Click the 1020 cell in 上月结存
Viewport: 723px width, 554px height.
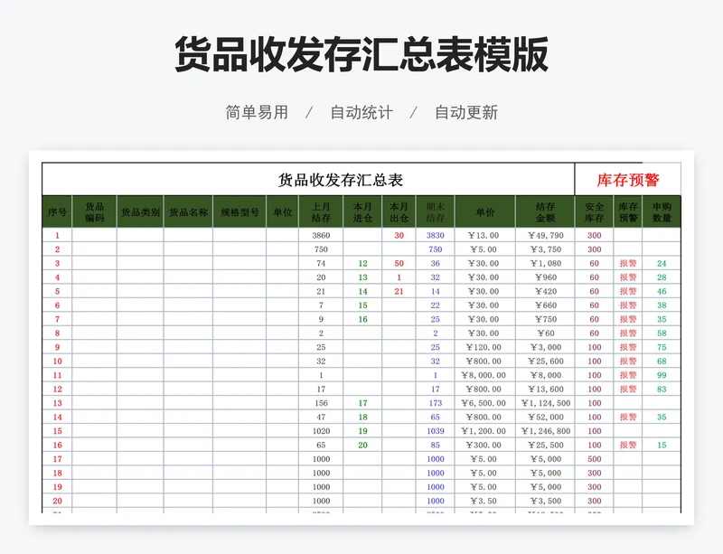pyautogui.click(x=321, y=431)
